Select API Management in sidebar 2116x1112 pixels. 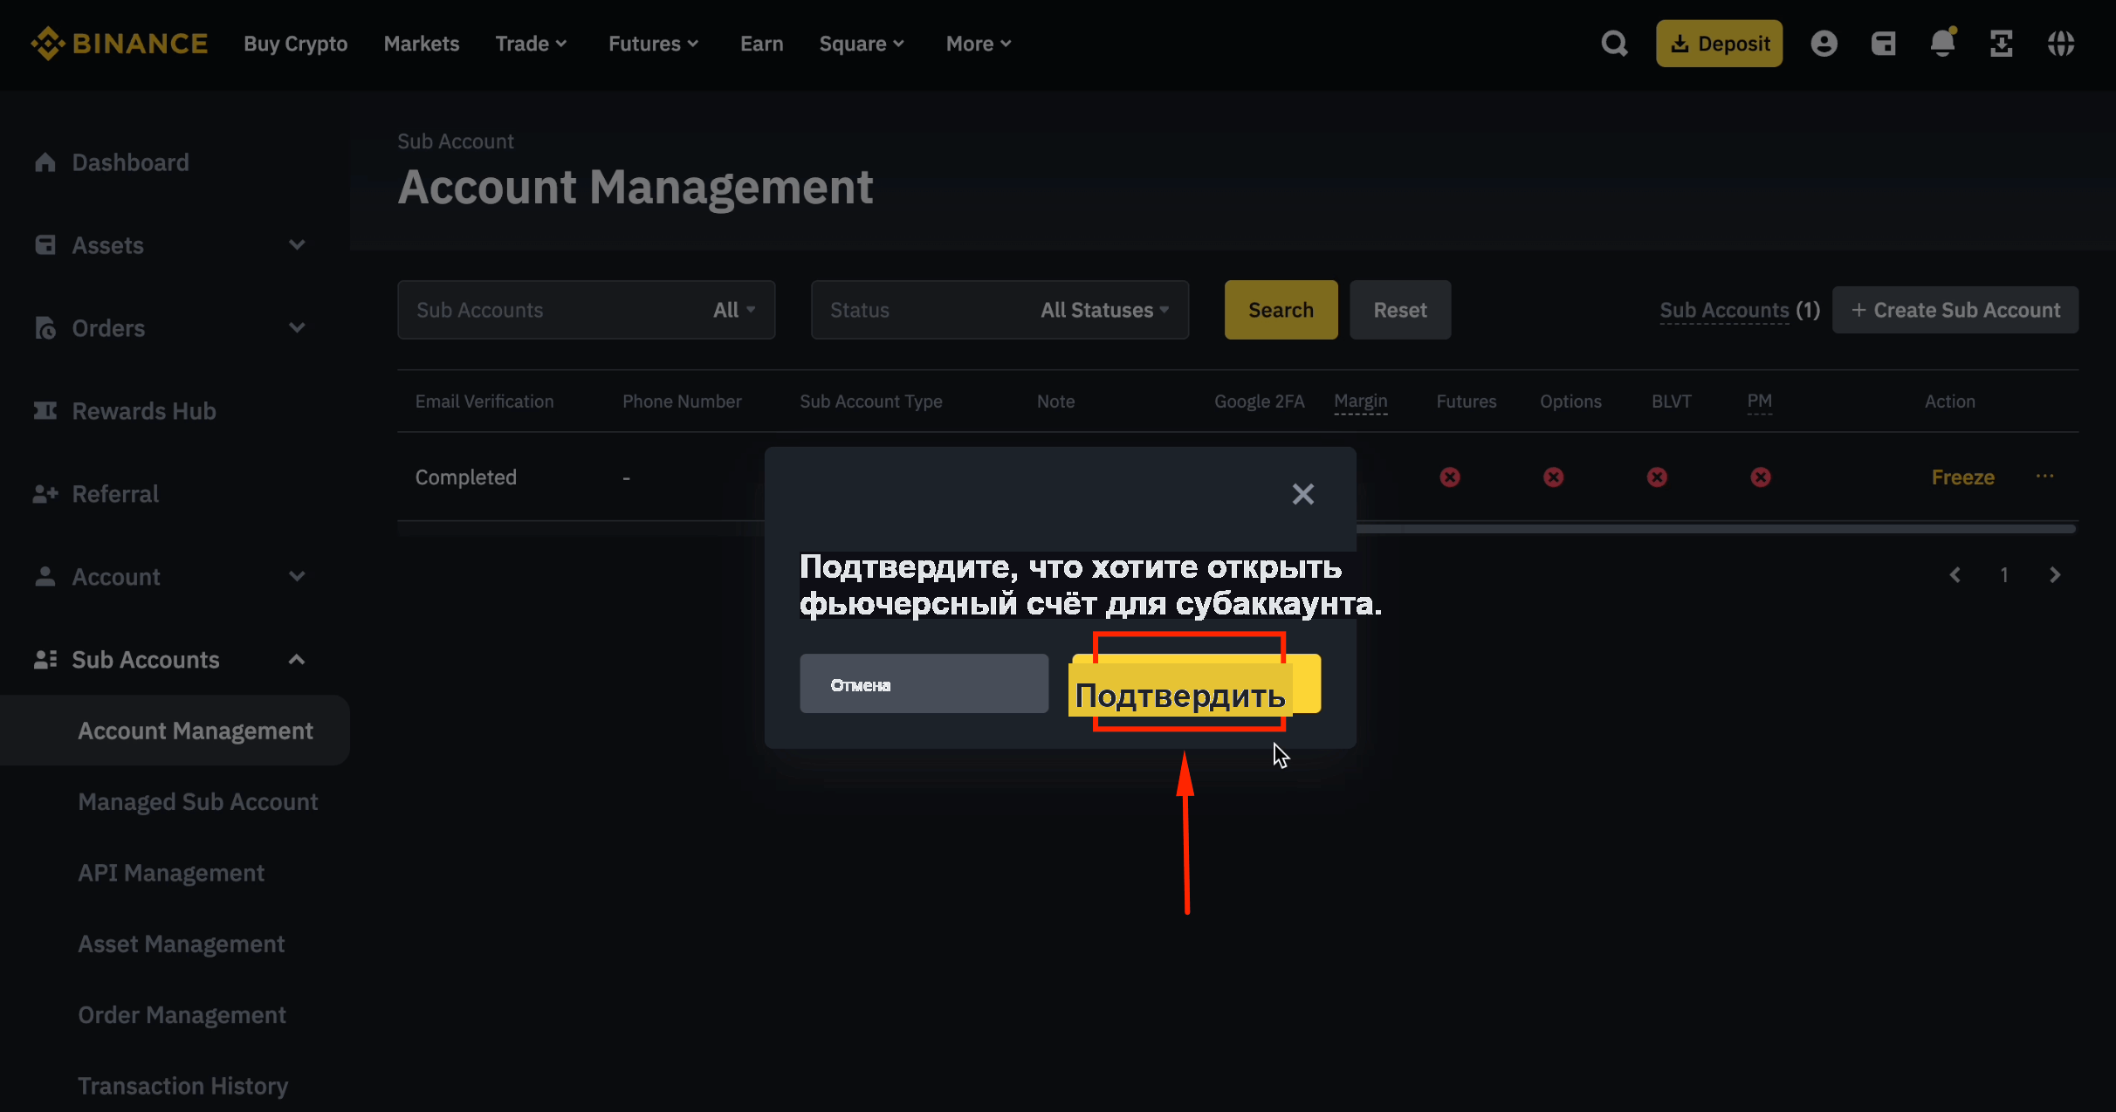click(170, 873)
